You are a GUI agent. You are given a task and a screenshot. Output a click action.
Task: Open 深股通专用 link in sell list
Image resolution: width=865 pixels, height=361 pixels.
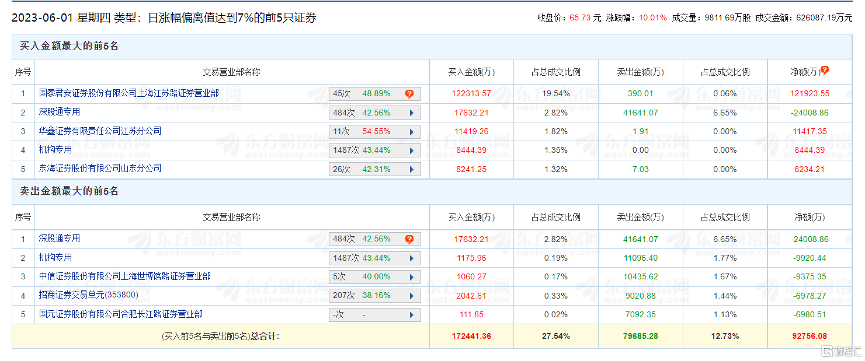point(60,239)
